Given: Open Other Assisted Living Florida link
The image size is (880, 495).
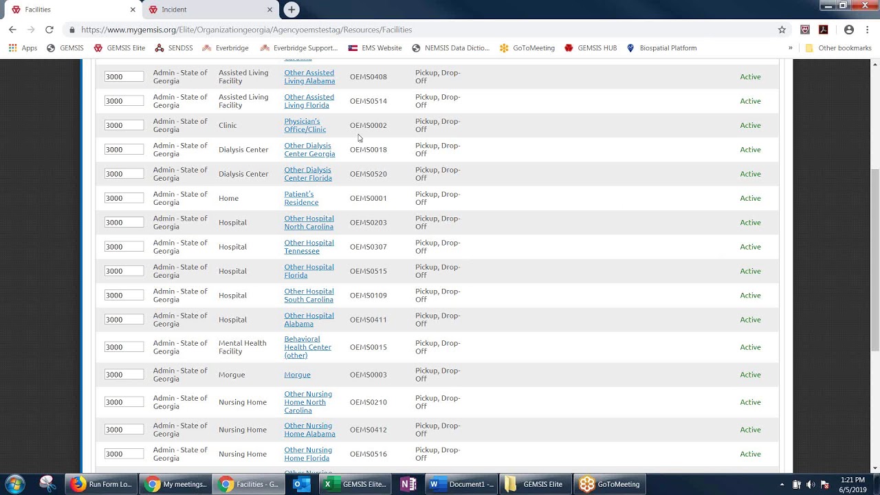Looking at the screenshot, I should 309,101.
